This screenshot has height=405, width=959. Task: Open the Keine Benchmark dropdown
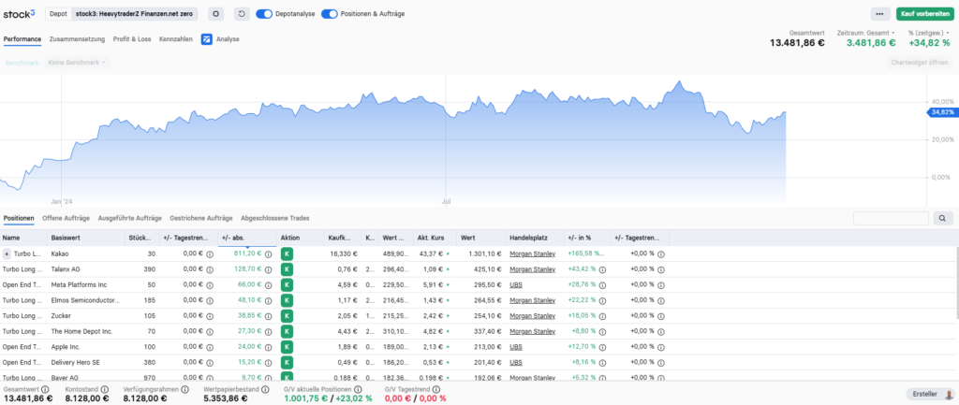point(77,63)
